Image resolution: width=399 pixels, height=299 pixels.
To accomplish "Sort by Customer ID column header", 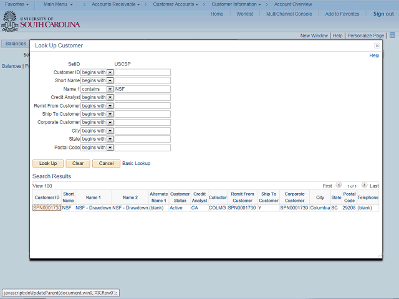I will [47, 197].
